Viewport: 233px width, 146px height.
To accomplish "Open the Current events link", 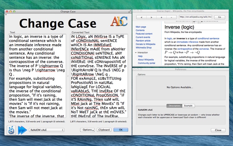I will pyautogui.click(x=143, y=37).
